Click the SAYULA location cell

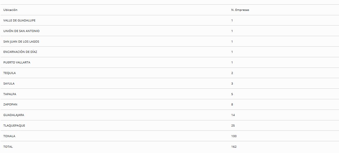pos(9,84)
